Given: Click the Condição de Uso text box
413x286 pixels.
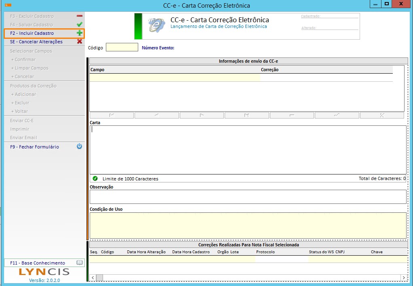Looking at the screenshot, I should [x=247, y=225].
